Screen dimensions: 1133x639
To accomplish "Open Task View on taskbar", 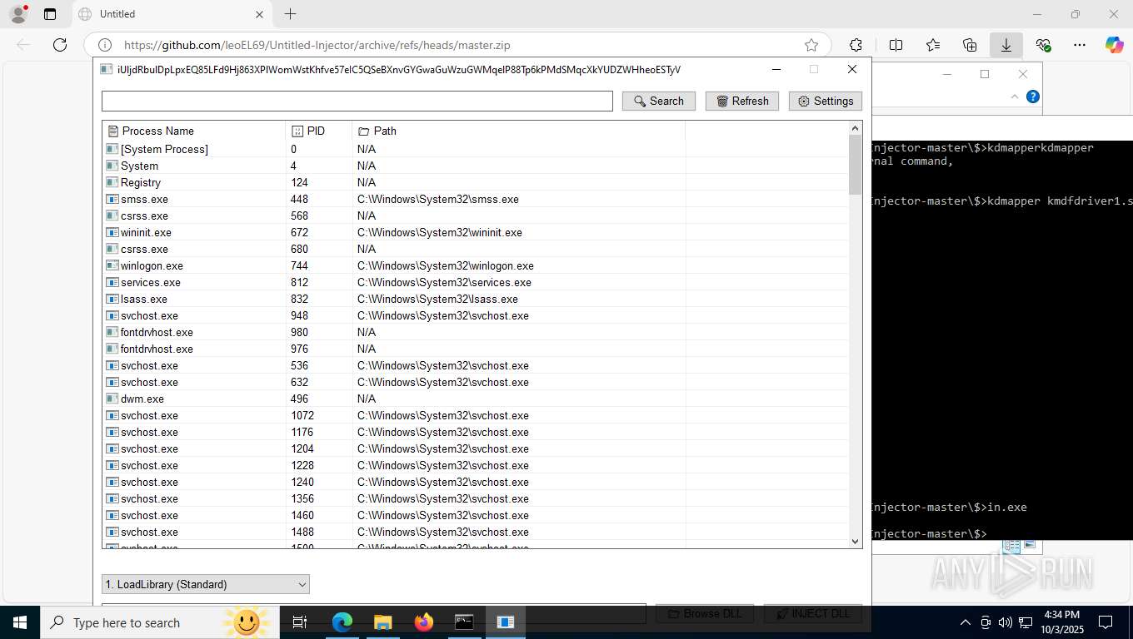I will click(300, 622).
